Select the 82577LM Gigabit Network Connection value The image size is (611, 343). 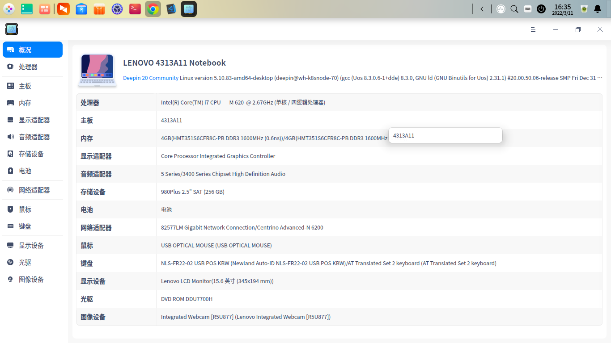(x=242, y=227)
